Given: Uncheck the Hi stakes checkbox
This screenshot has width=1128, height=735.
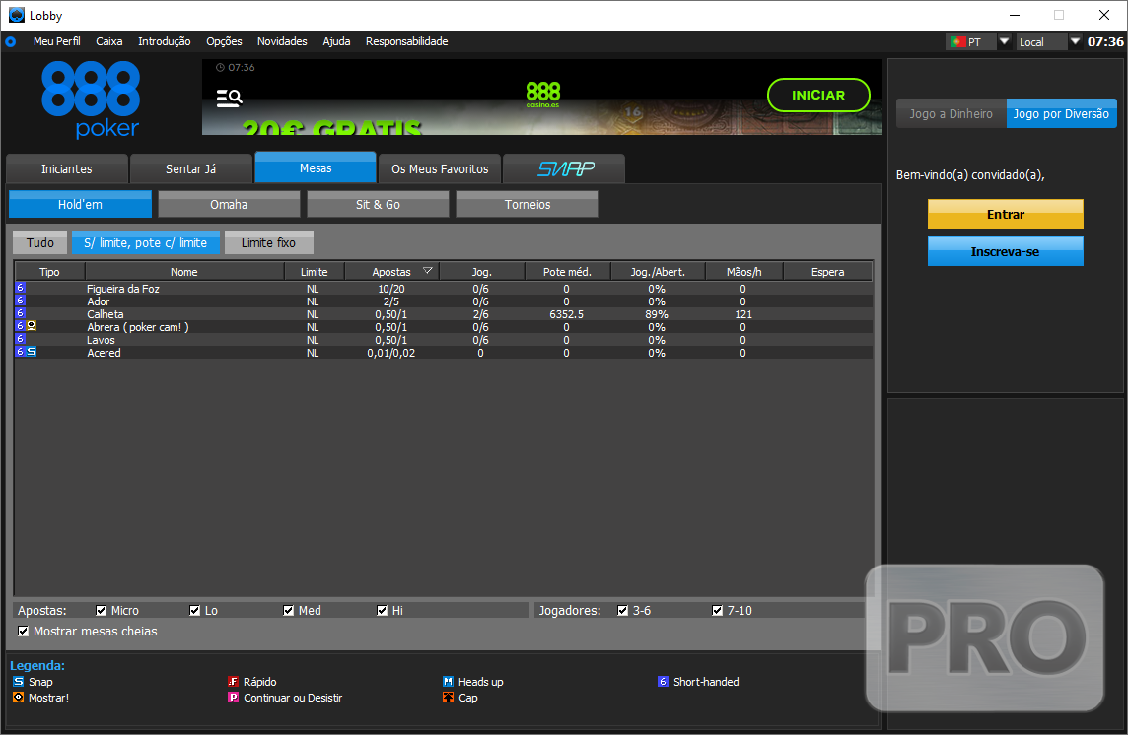Looking at the screenshot, I should tap(382, 611).
